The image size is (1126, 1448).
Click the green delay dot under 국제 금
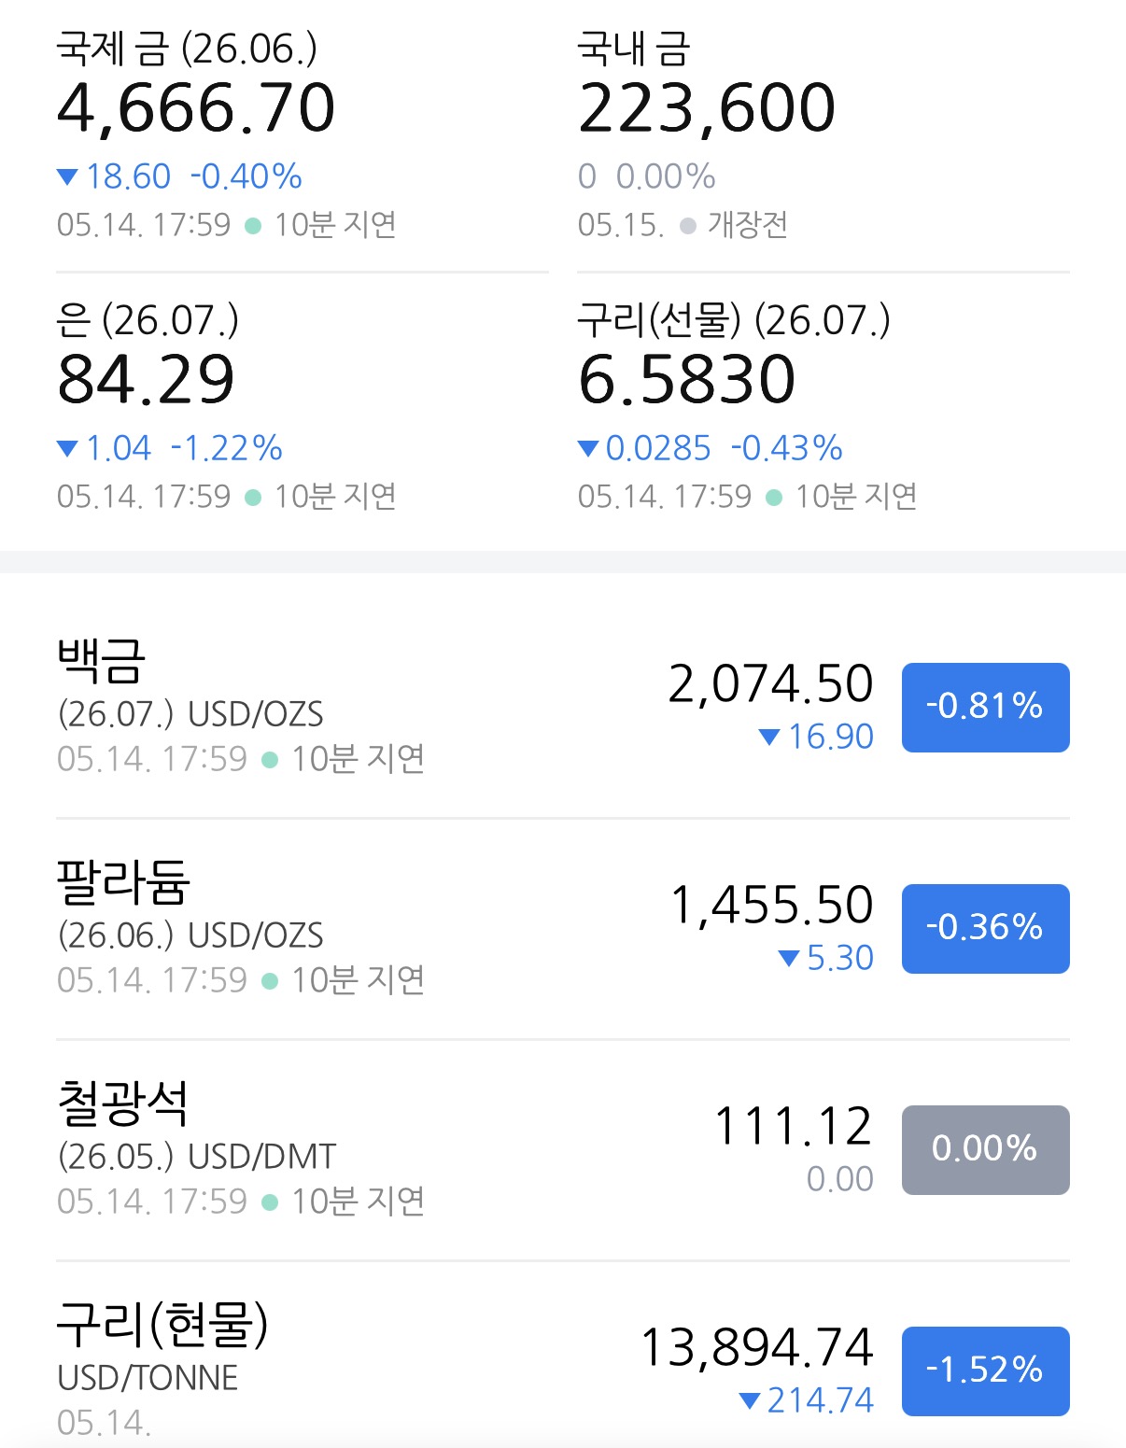point(253,226)
